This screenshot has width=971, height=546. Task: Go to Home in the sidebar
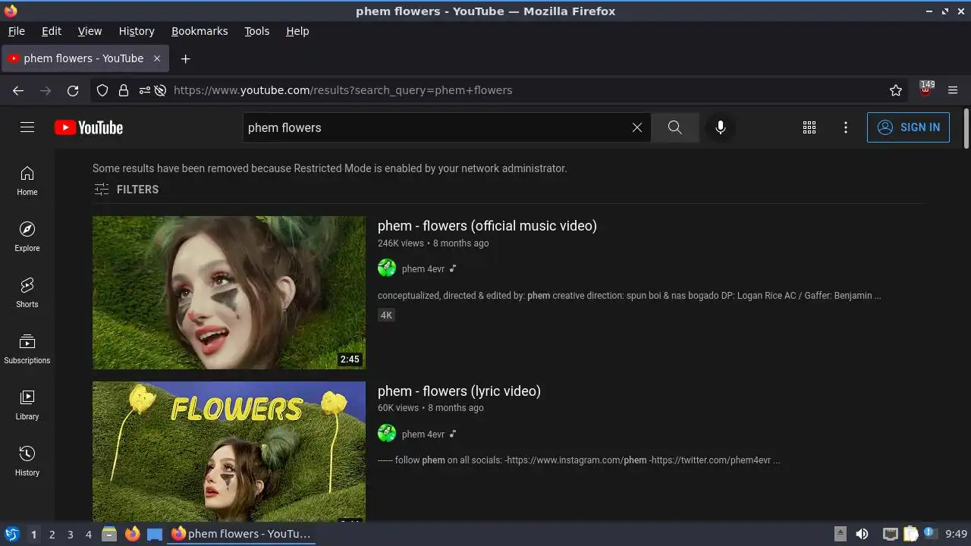27,181
